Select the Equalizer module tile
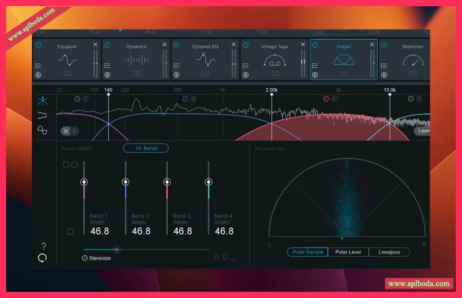Image resolution: width=462 pixels, height=298 pixels. (67, 60)
